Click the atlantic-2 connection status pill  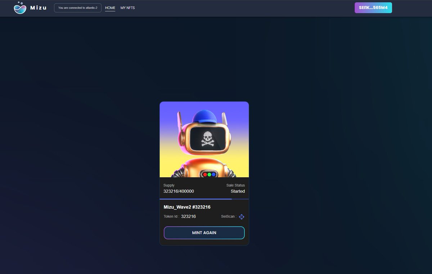click(x=78, y=8)
